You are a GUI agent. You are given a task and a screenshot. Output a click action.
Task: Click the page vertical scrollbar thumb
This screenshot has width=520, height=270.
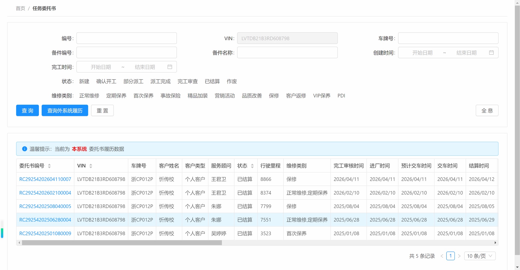pos(517,130)
